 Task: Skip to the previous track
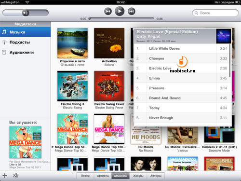click(108, 11)
